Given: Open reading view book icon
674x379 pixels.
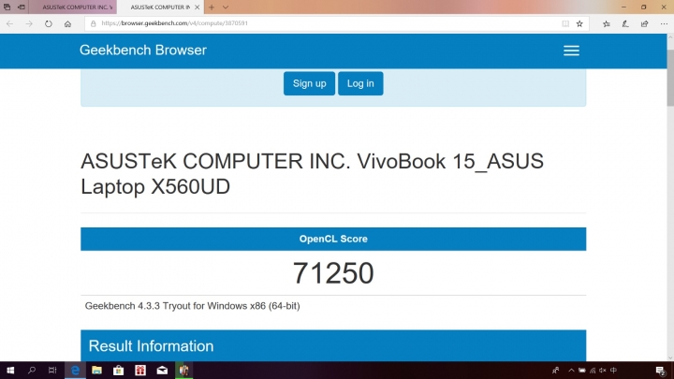Looking at the screenshot, I should point(565,23).
